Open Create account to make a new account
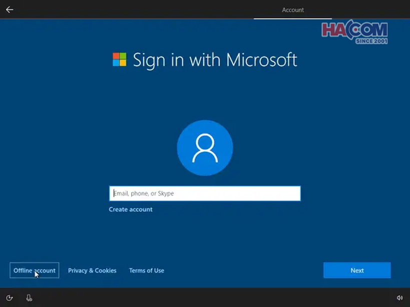 click(130, 209)
